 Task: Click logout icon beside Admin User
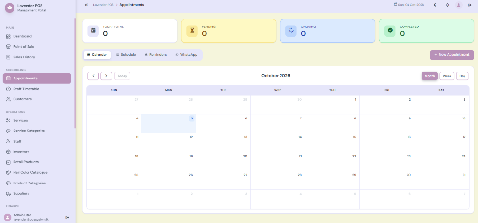click(x=67, y=217)
